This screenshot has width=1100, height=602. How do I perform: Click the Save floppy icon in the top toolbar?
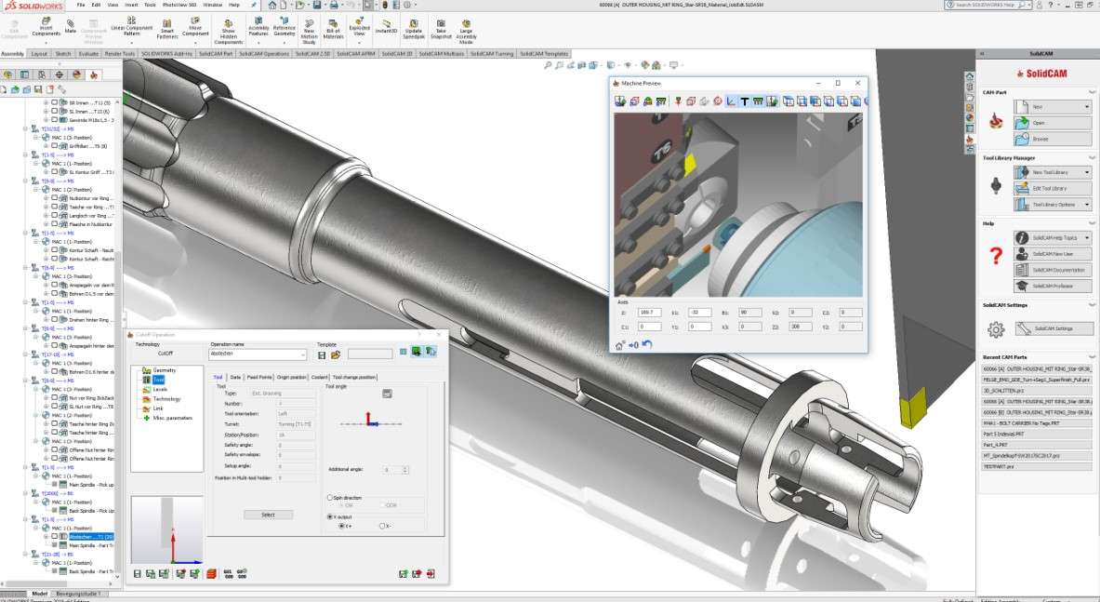(x=317, y=5)
